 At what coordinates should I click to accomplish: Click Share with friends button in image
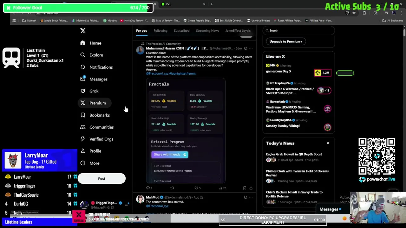(x=170, y=155)
